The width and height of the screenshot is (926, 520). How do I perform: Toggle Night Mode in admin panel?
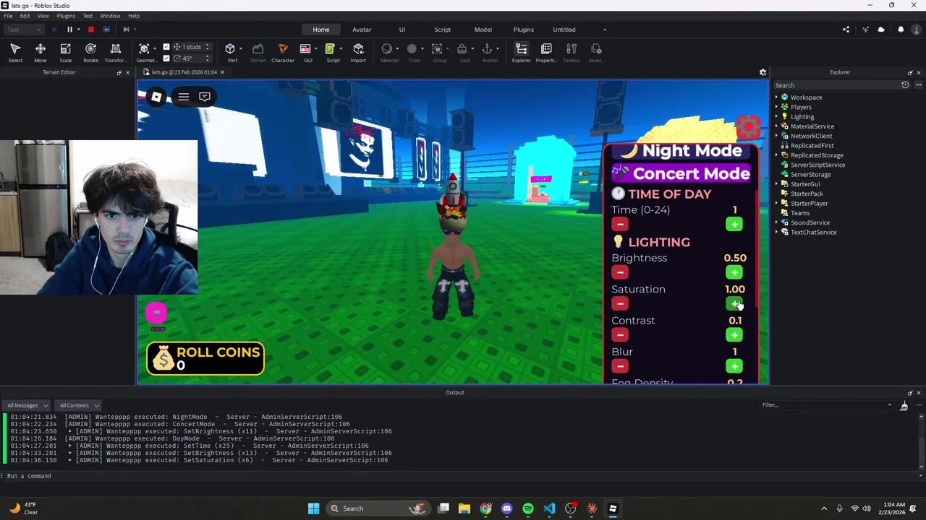pyautogui.click(x=681, y=150)
